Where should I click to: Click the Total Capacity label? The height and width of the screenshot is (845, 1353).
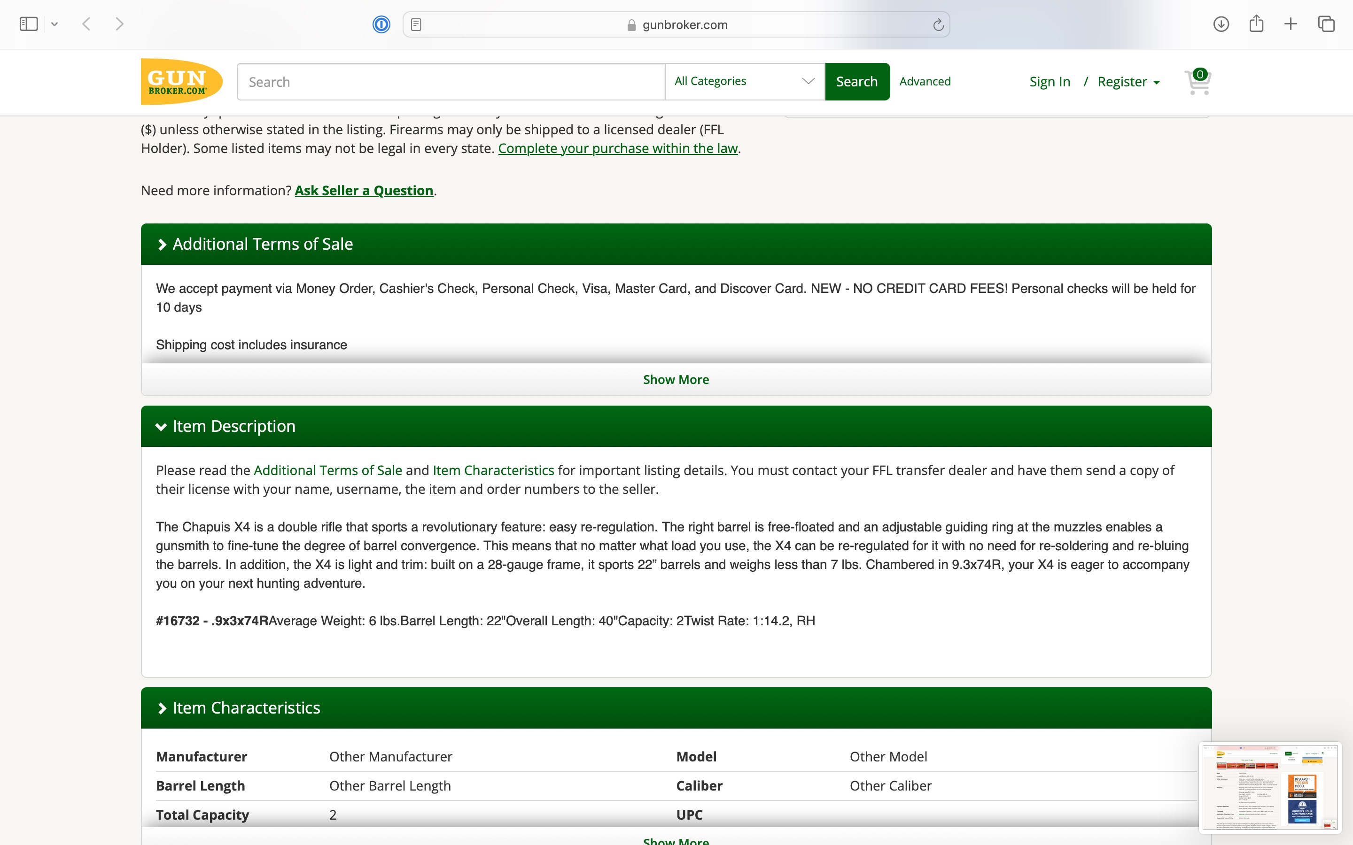coord(202,815)
